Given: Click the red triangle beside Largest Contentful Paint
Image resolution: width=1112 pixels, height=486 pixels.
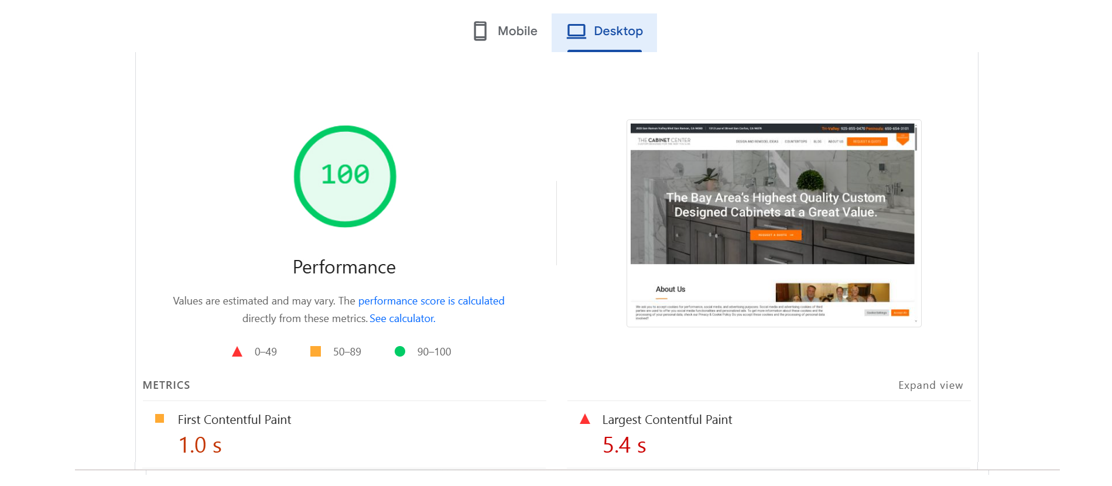Looking at the screenshot, I should click(x=584, y=419).
